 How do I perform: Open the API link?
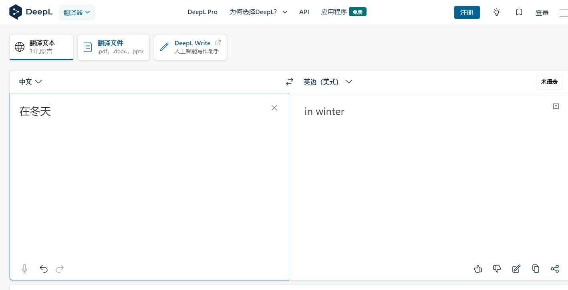[x=304, y=12]
